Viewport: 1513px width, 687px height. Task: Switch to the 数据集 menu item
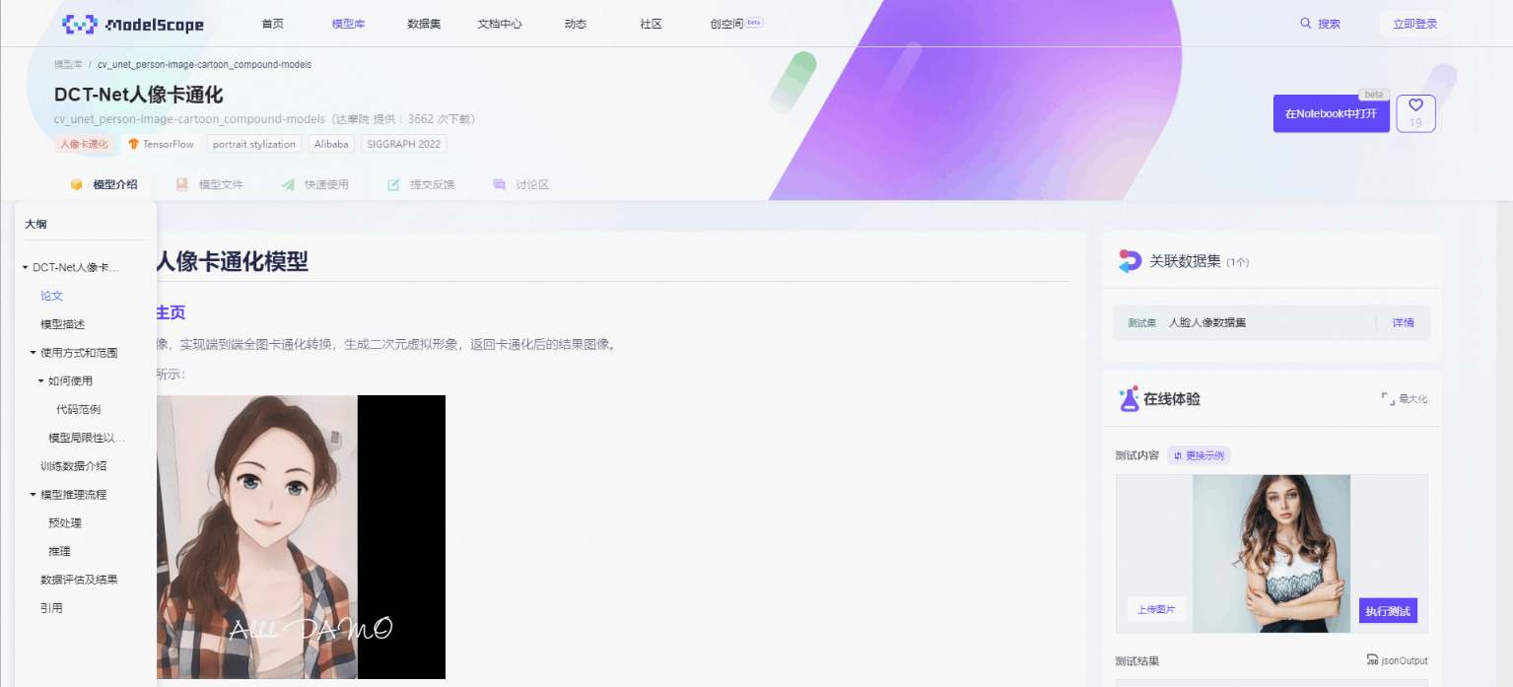pos(423,23)
